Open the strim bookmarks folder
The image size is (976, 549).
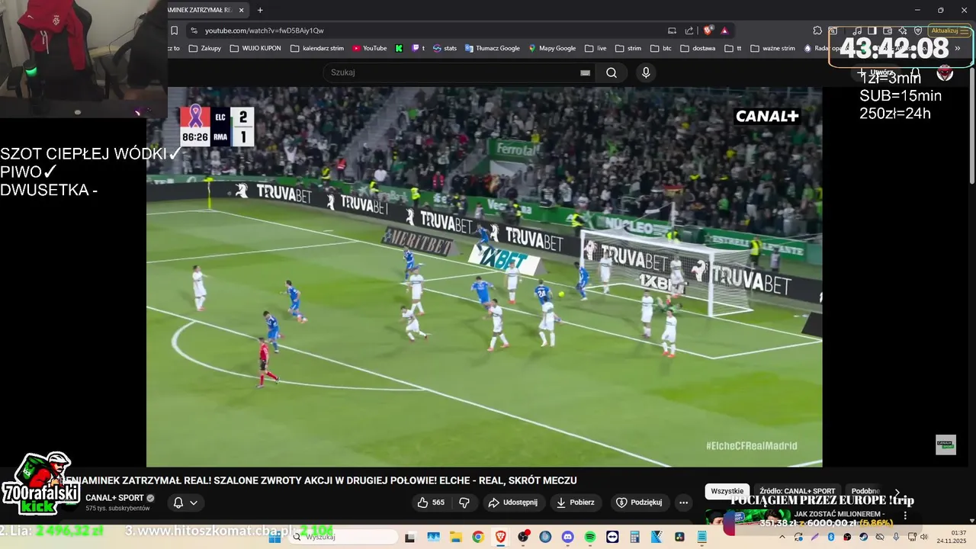628,48
